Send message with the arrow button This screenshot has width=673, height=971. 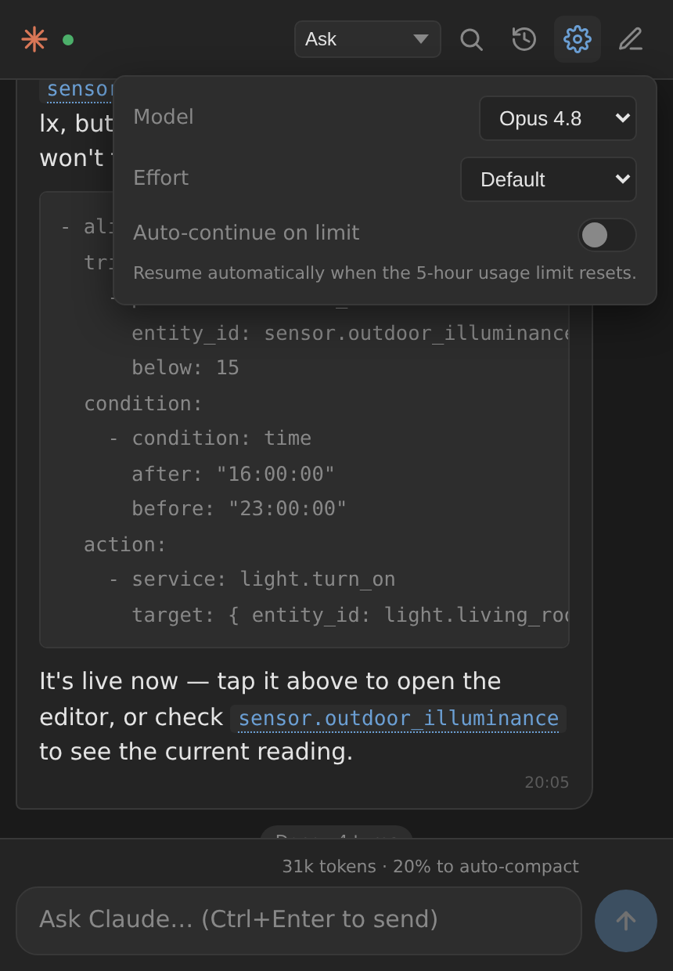pos(626,921)
